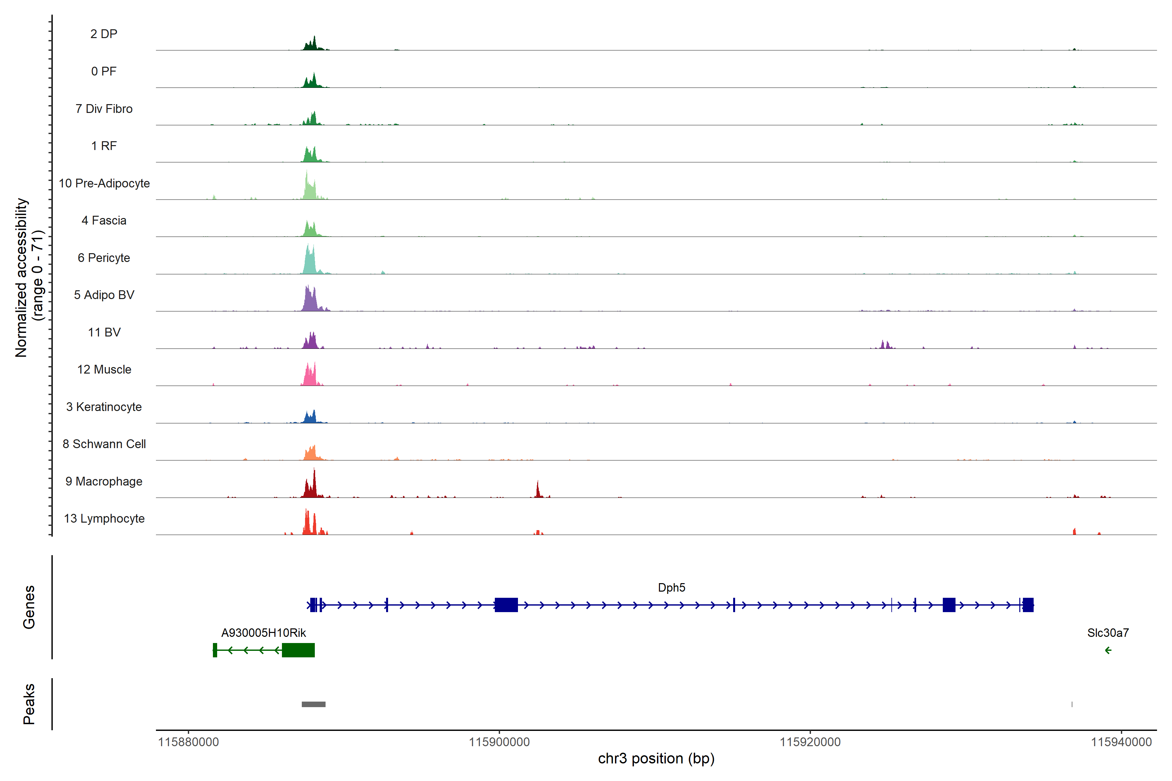Image resolution: width=1172 pixels, height=781 pixels.
Task: Click the Slc30a7 gene label
Action: (1108, 633)
